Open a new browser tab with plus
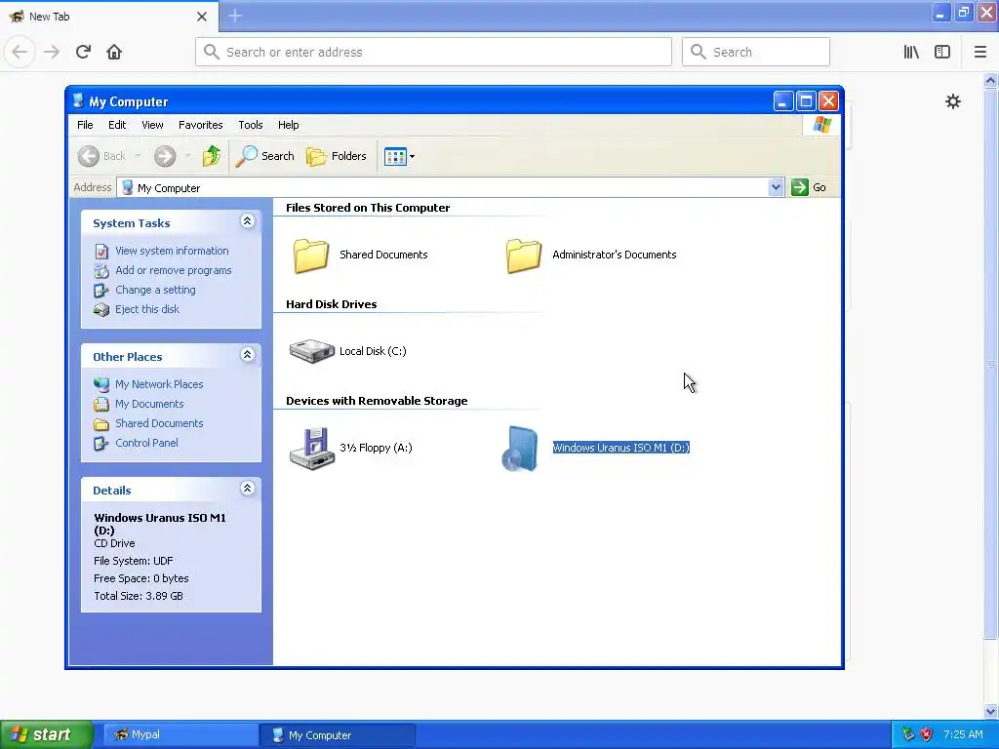This screenshot has width=999, height=749. pyautogui.click(x=235, y=16)
